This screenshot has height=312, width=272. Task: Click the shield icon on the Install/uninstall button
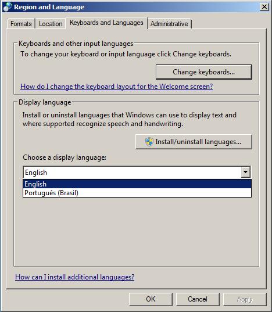point(149,142)
